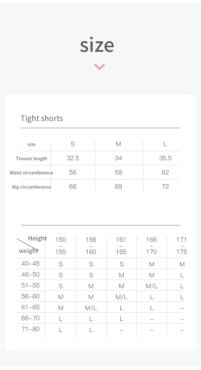The width and height of the screenshot is (201, 370).
Task: Click the large "size" heading
Action: coord(97,45)
